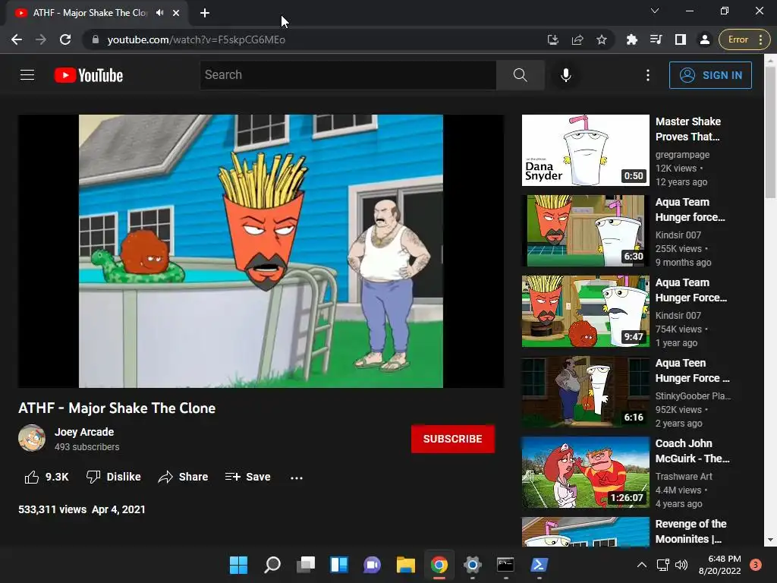Dislike the video with thumbs-down button
The height and width of the screenshot is (583, 777).
click(x=114, y=477)
